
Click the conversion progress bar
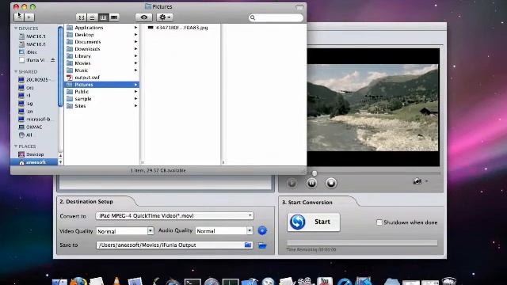click(362, 243)
